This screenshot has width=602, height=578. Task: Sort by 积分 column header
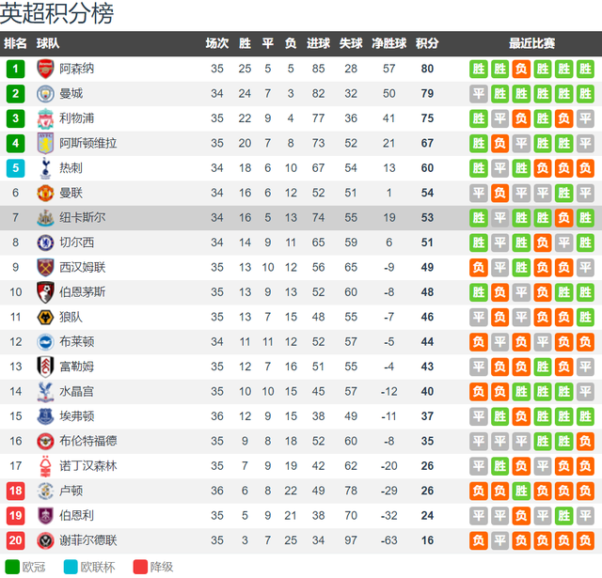click(x=427, y=43)
